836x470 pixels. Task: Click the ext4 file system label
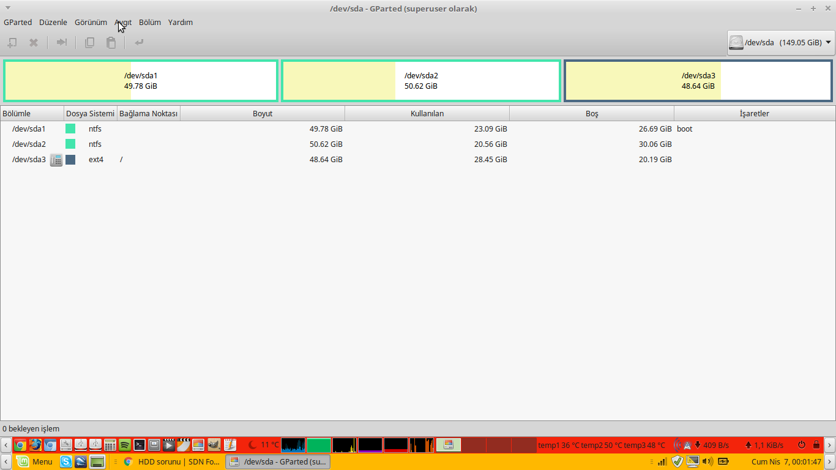click(x=96, y=159)
